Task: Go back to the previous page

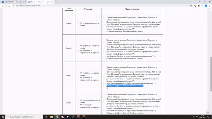Action: [2, 6]
